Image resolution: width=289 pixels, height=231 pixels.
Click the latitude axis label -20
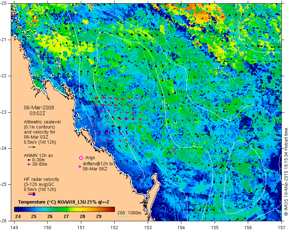click(x=4, y=4)
